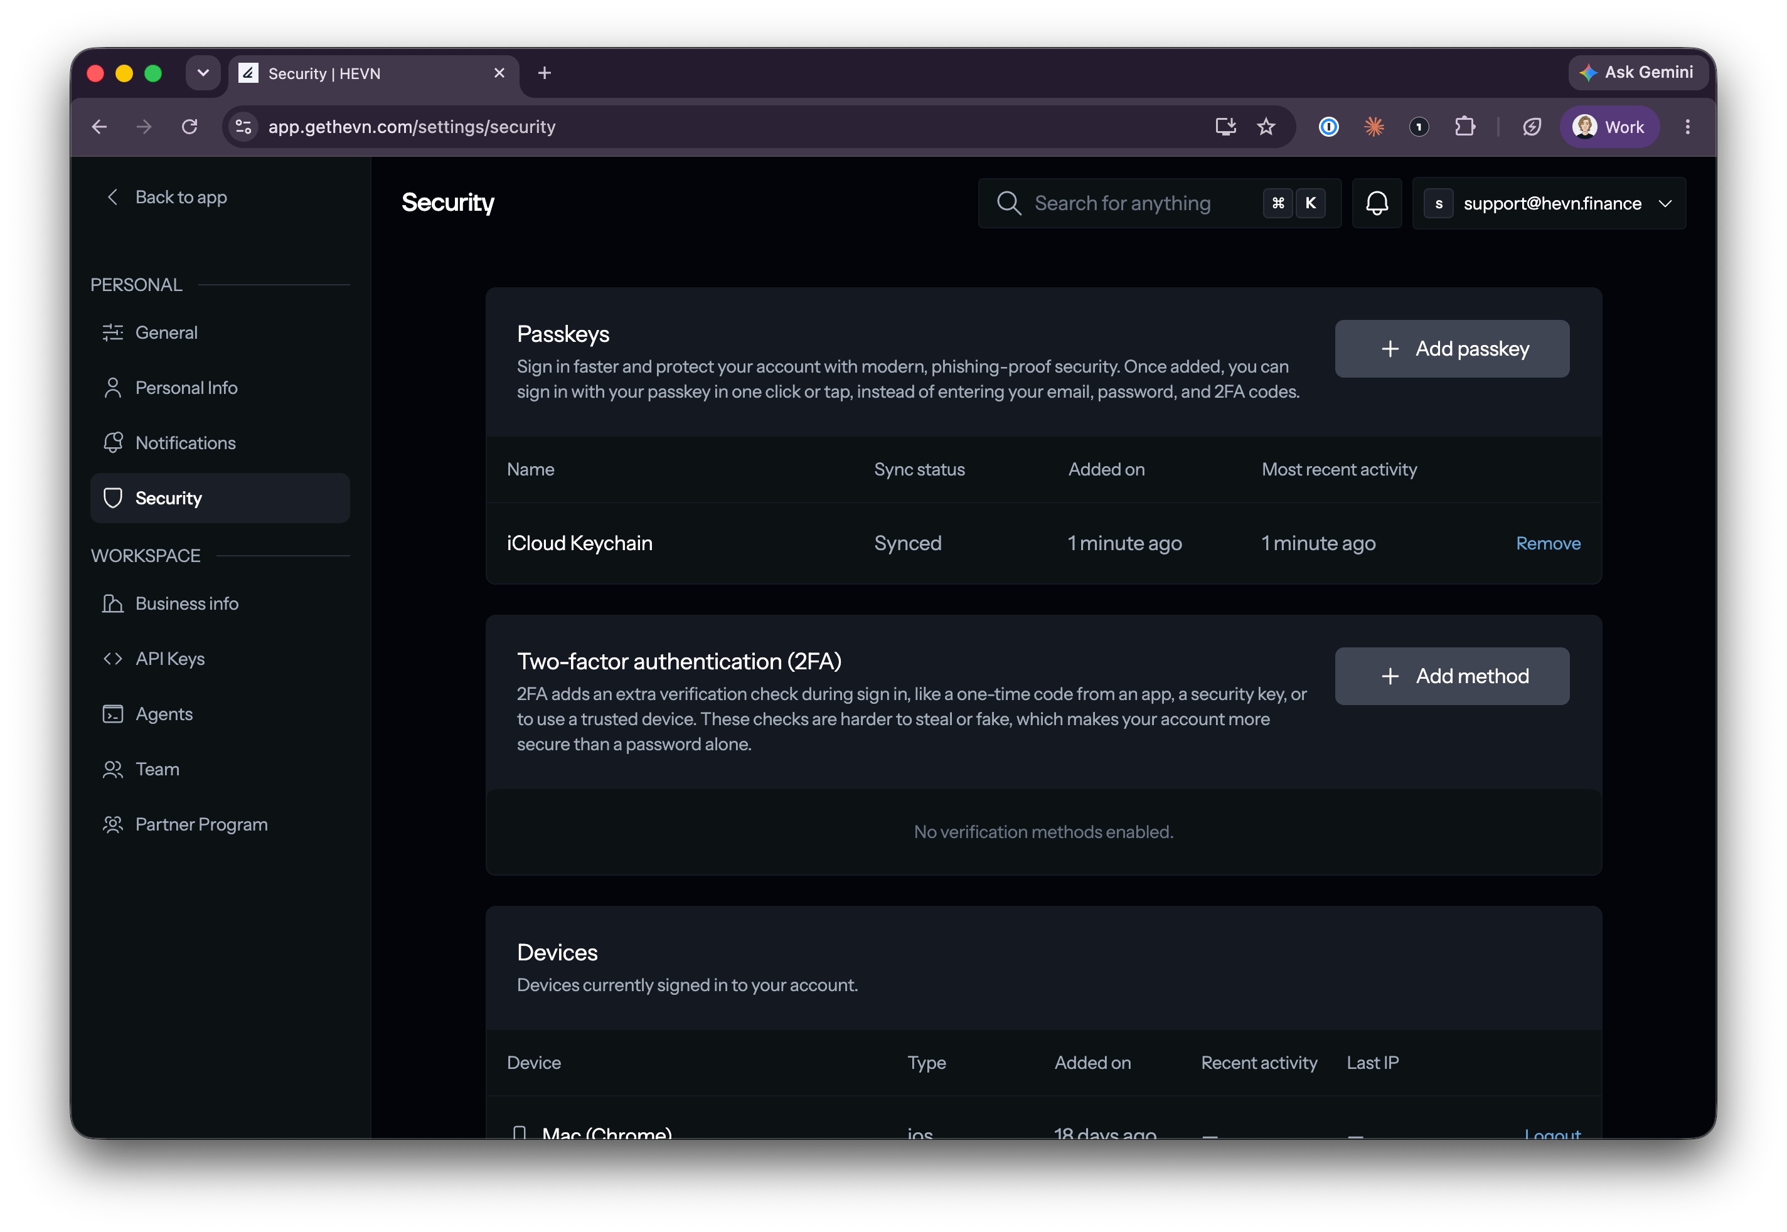Click Add passkey button
This screenshot has height=1232, width=1787.
coord(1452,349)
